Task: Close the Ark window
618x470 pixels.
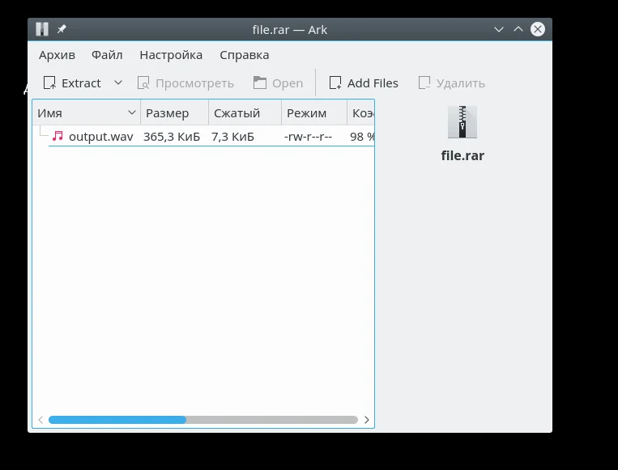Action: (538, 29)
